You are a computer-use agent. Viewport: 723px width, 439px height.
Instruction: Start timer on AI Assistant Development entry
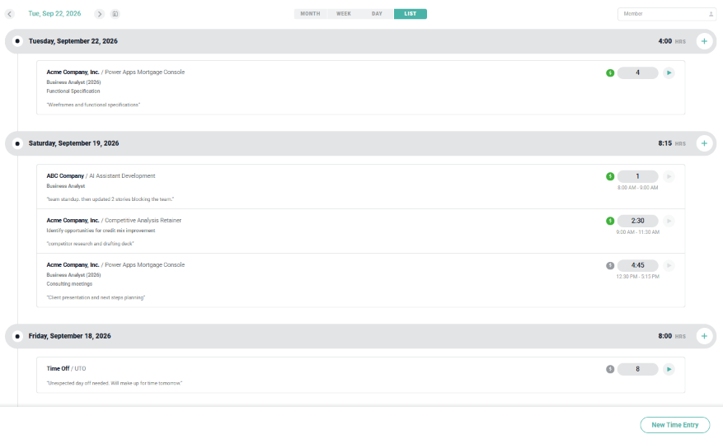[669, 176]
